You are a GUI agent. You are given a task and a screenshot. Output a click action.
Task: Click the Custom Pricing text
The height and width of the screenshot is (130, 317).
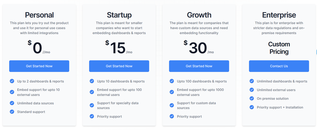[279, 48]
